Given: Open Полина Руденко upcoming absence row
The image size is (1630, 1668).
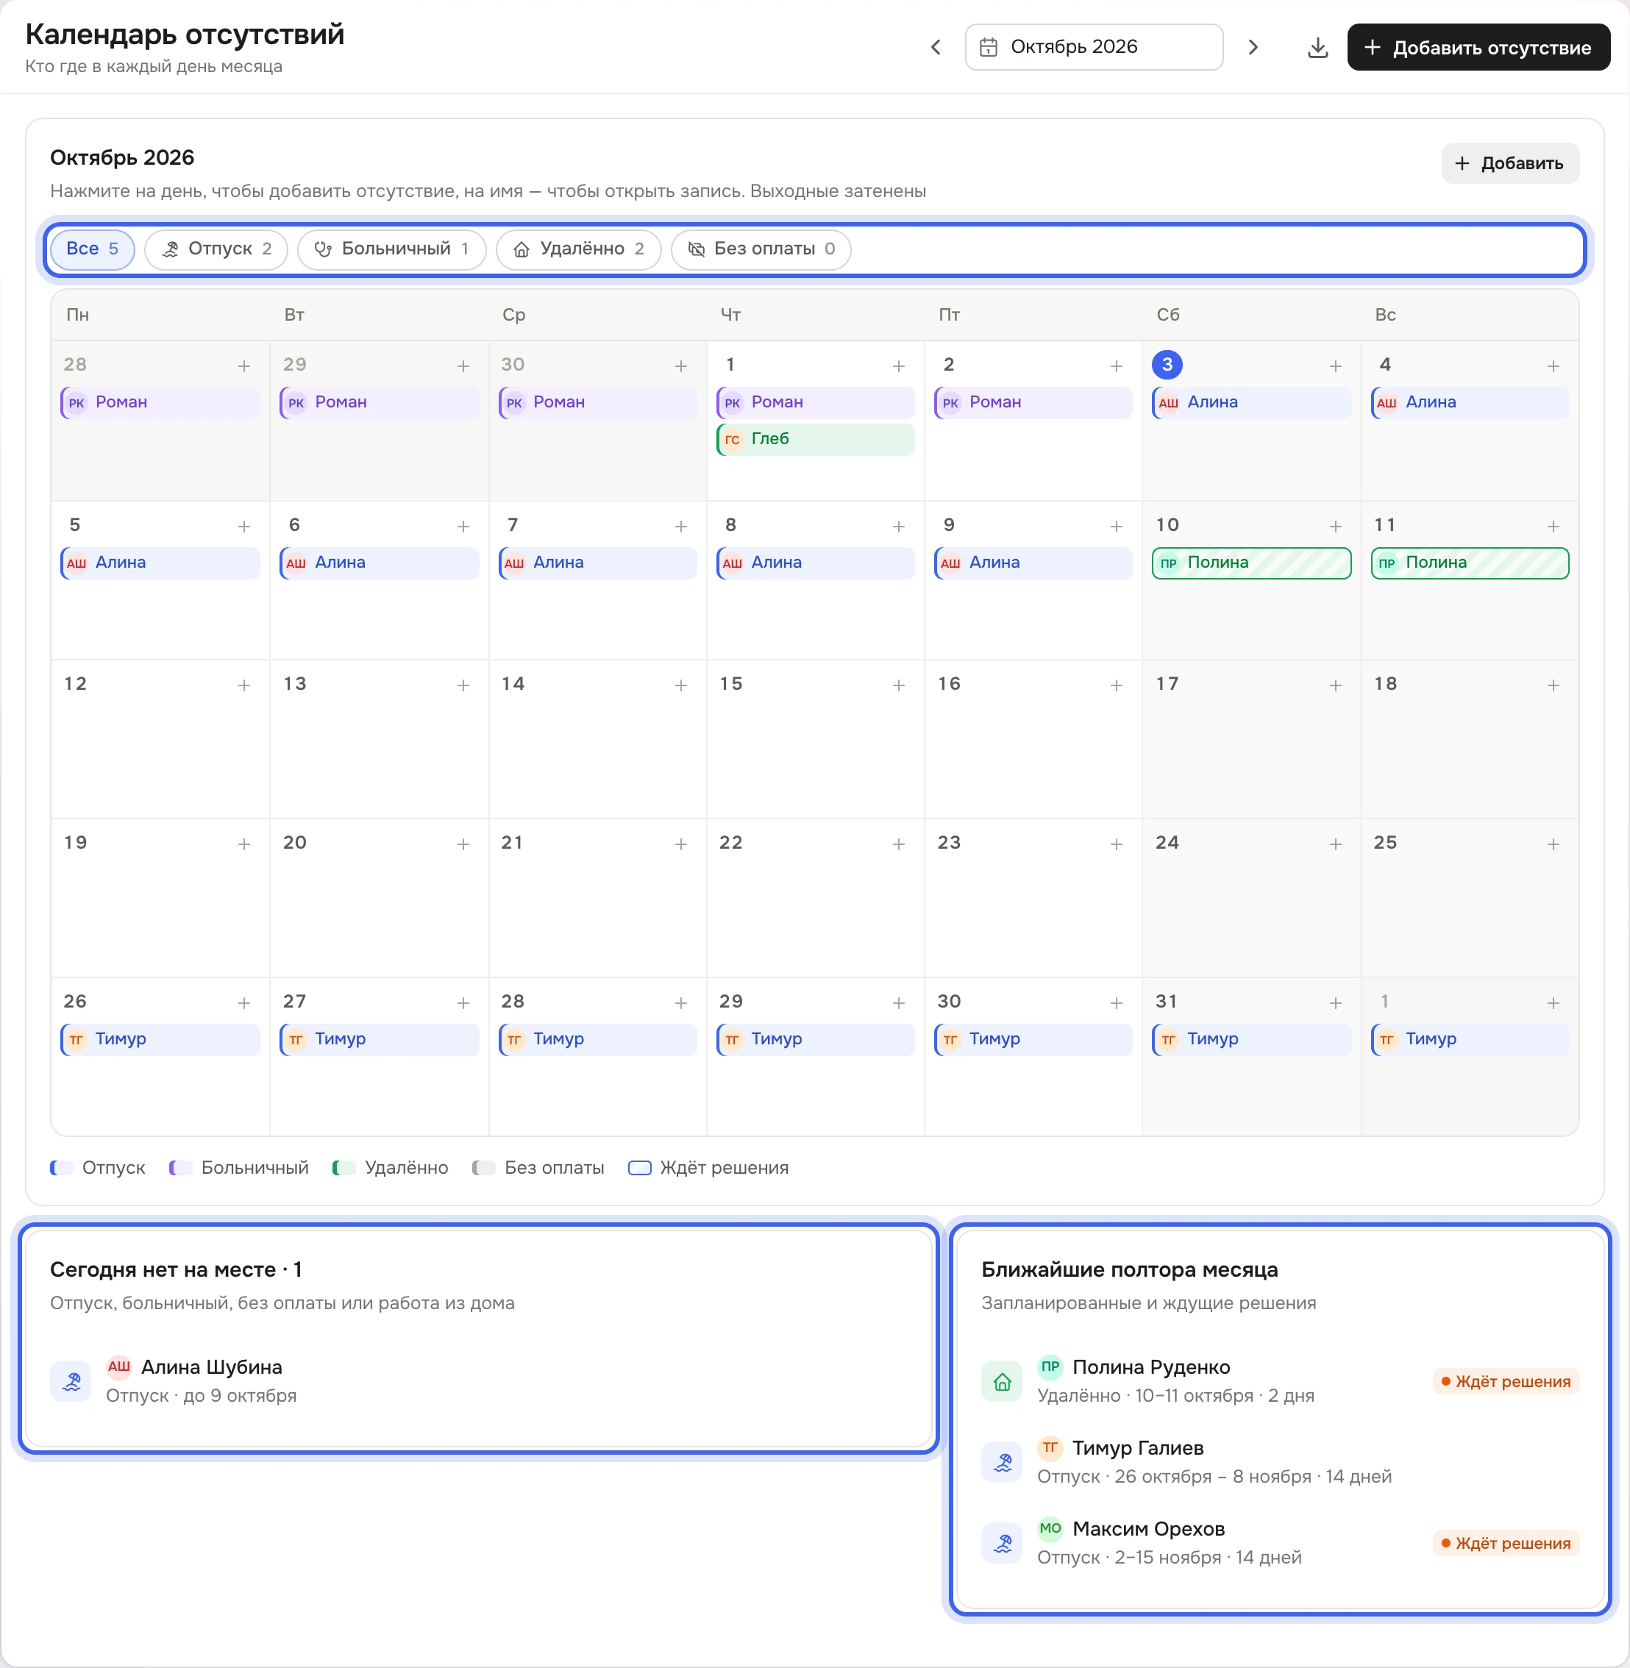Looking at the screenshot, I should 1279,1380.
